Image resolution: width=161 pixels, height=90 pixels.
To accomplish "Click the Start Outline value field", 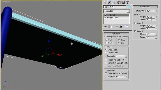I will pos(150,11).
